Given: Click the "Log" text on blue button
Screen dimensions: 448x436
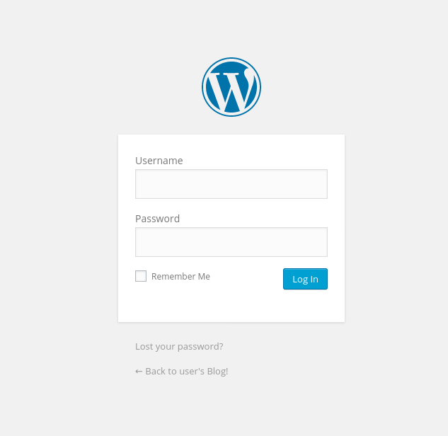Looking at the screenshot, I should (300, 279).
